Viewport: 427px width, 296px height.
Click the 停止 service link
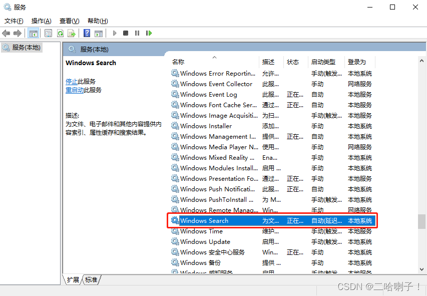[72, 81]
